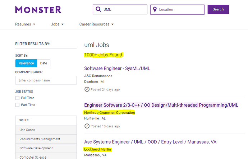The height and width of the screenshot is (159, 248).
Task: Sort results by Date
Action: tap(43, 63)
